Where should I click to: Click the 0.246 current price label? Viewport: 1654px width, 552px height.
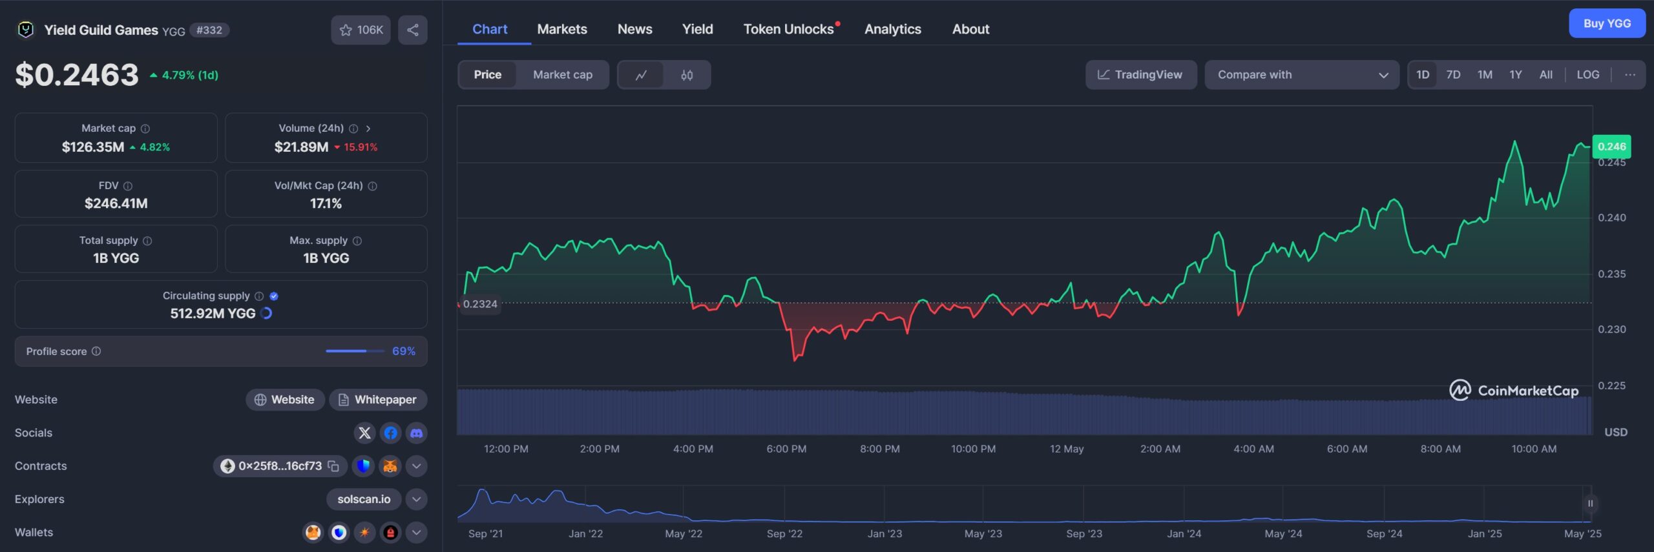coord(1611,147)
